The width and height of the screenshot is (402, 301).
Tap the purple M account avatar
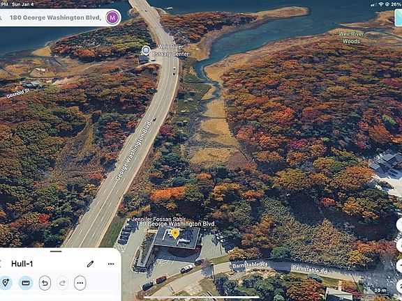point(112,17)
